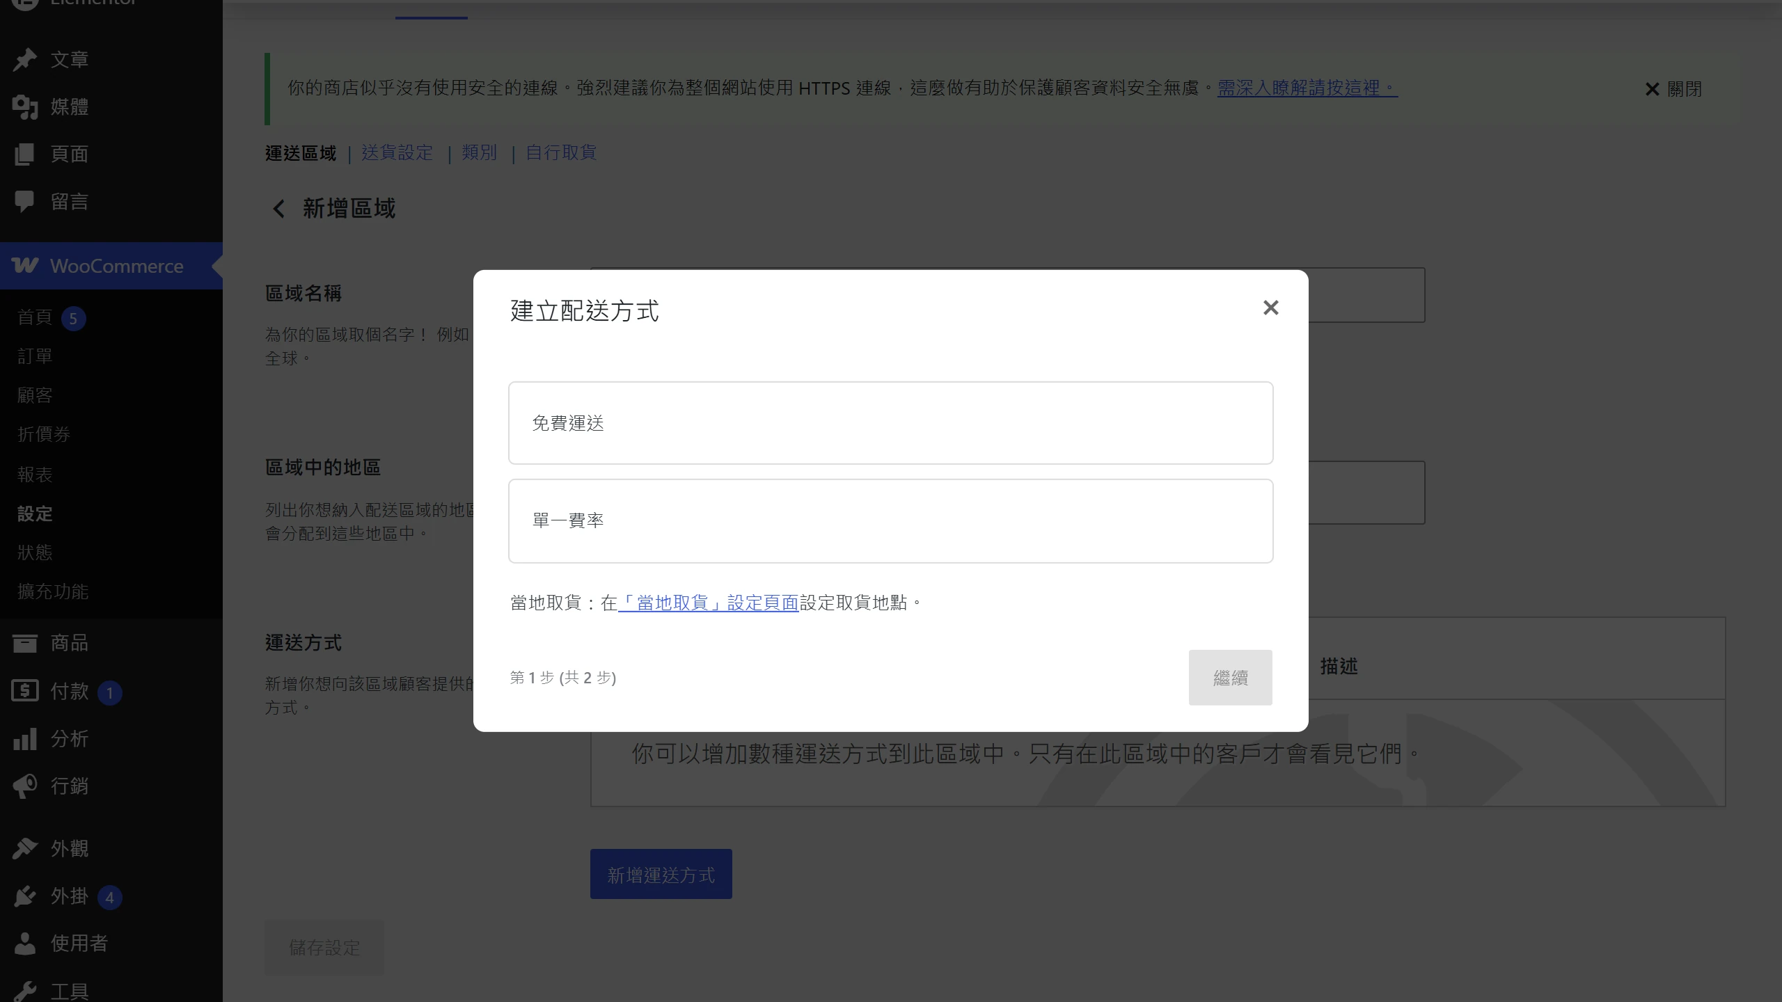Click the 儲存設定 button
The width and height of the screenshot is (1782, 1002).
tap(324, 948)
